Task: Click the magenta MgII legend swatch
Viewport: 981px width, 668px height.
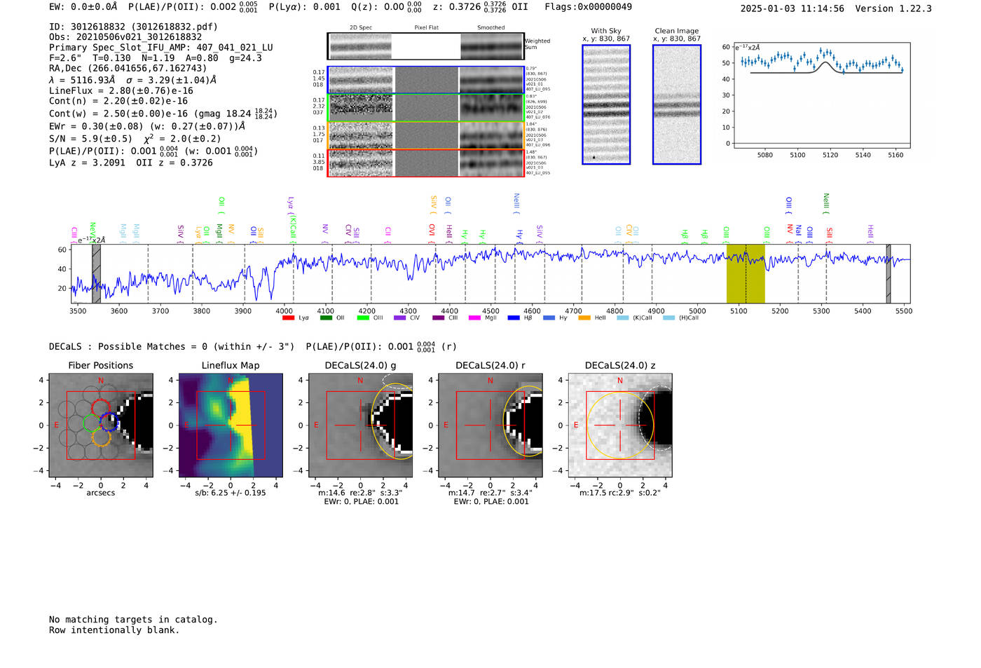Action: pyautogui.click(x=475, y=318)
